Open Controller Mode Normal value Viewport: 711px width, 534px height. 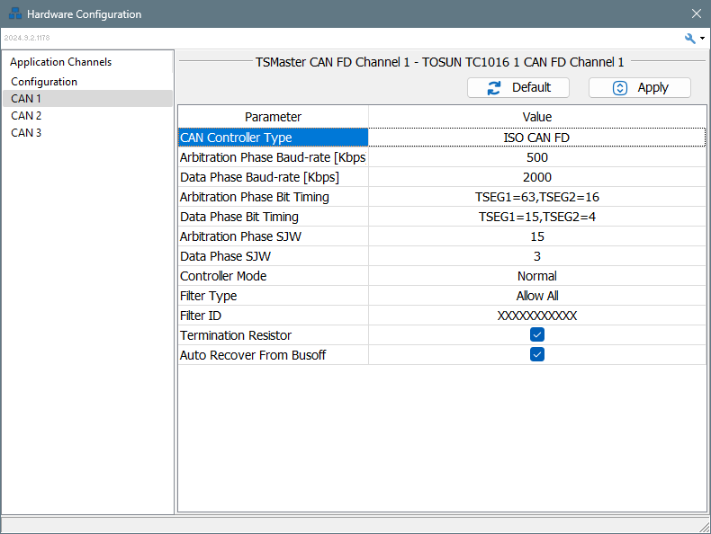tap(537, 276)
